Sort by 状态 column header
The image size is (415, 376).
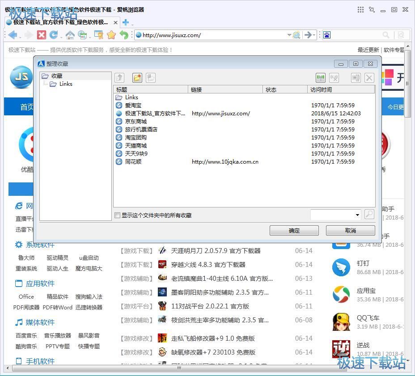(x=285, y=89)
